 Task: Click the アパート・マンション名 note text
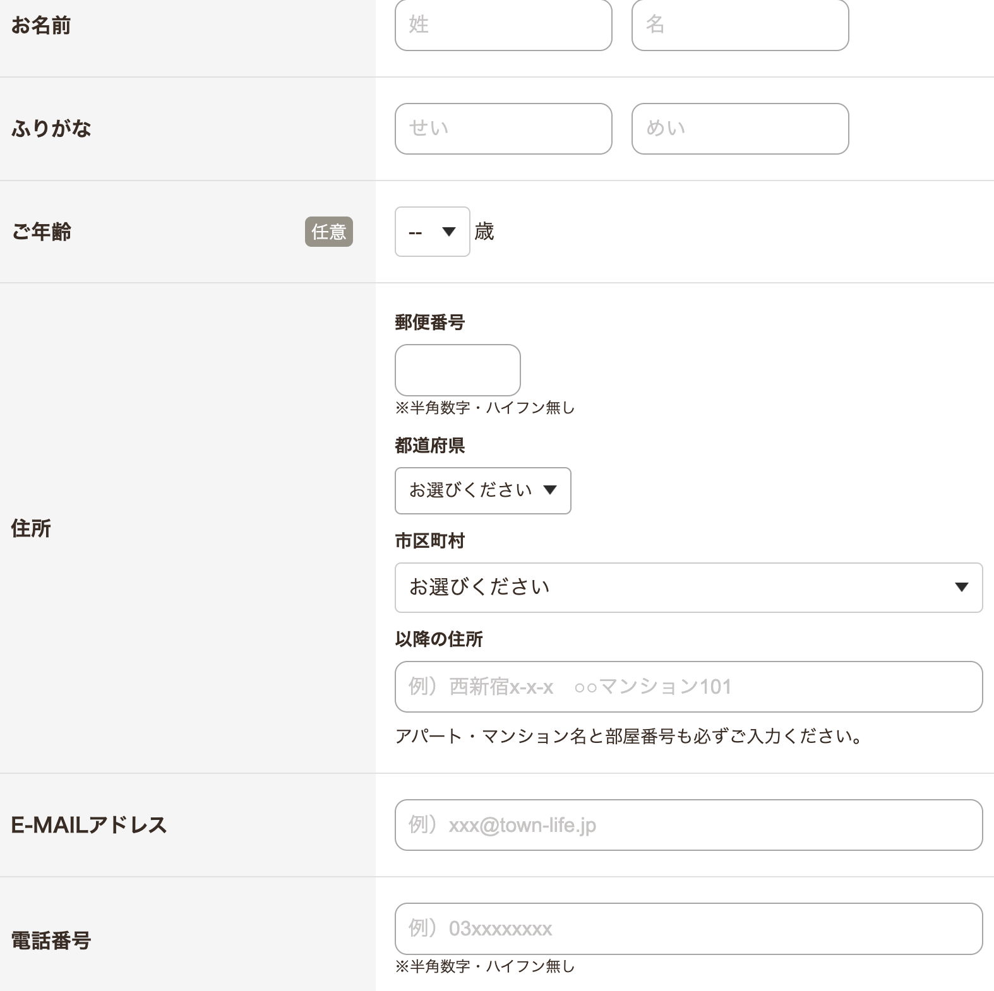pos(629,736)
